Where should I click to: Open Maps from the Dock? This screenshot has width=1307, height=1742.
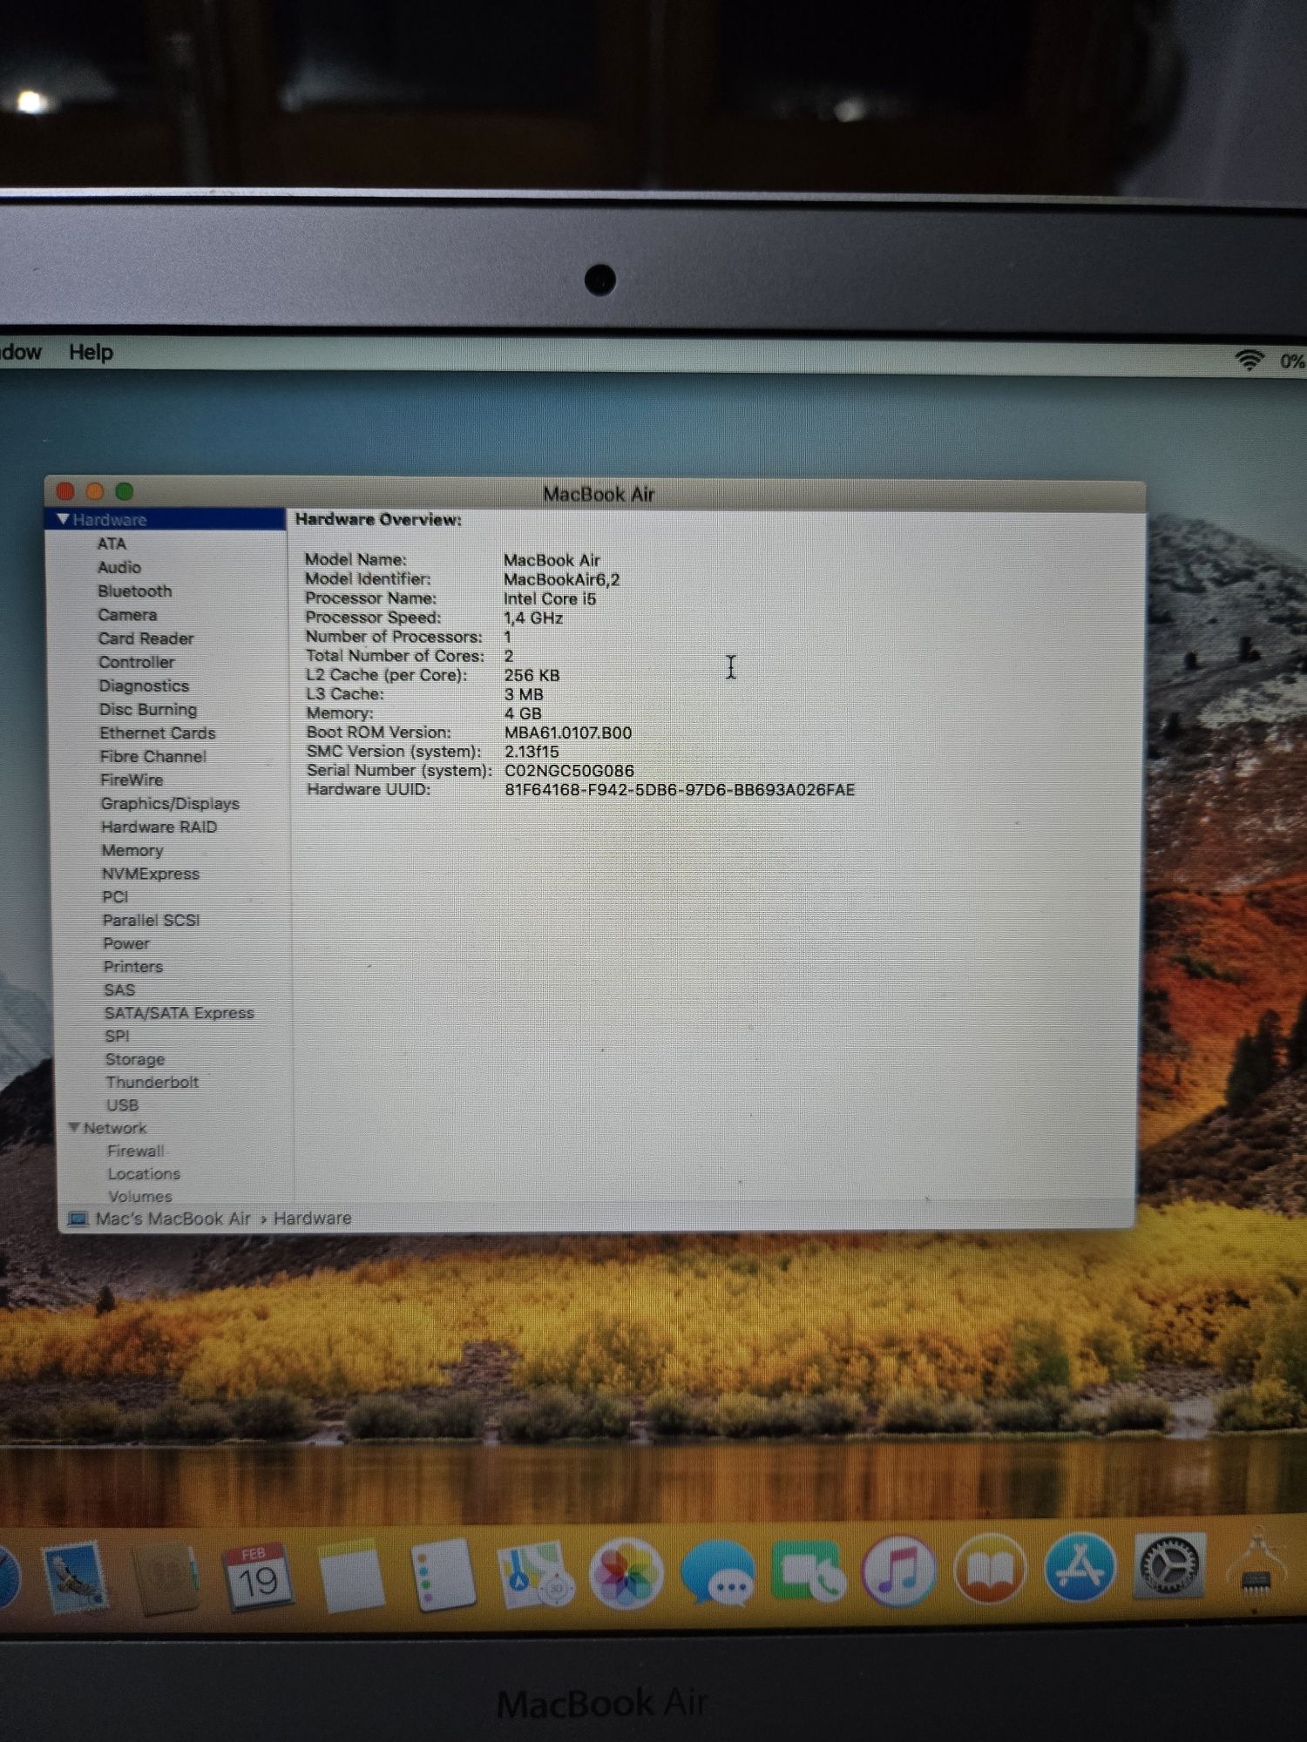(535, 1576)
